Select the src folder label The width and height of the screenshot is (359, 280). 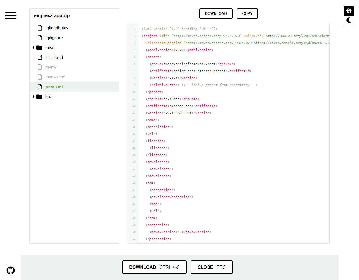pos(48,97)
